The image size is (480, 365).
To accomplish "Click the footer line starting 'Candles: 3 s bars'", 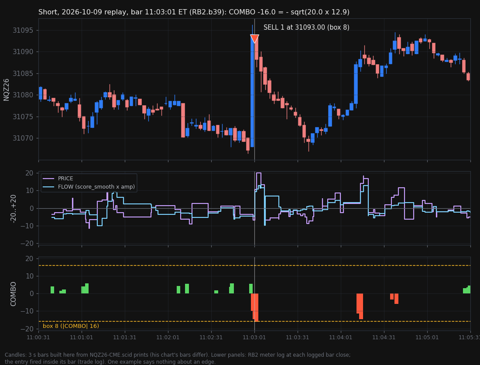I will pos(178,355).
